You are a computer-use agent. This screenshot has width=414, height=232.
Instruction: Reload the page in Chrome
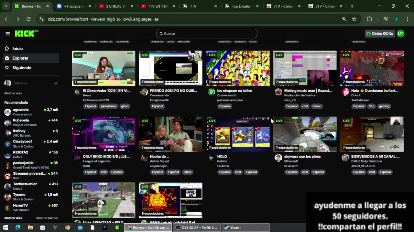coord(28,19)
